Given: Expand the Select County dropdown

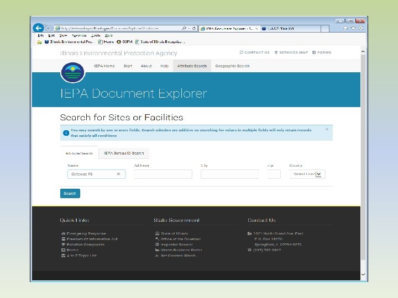Looking at the screenshot, I should click(307, 174).
